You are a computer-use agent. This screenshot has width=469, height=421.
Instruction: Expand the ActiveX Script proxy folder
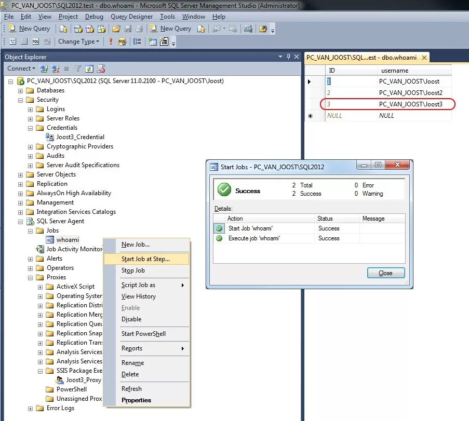(x=40, y=287)
